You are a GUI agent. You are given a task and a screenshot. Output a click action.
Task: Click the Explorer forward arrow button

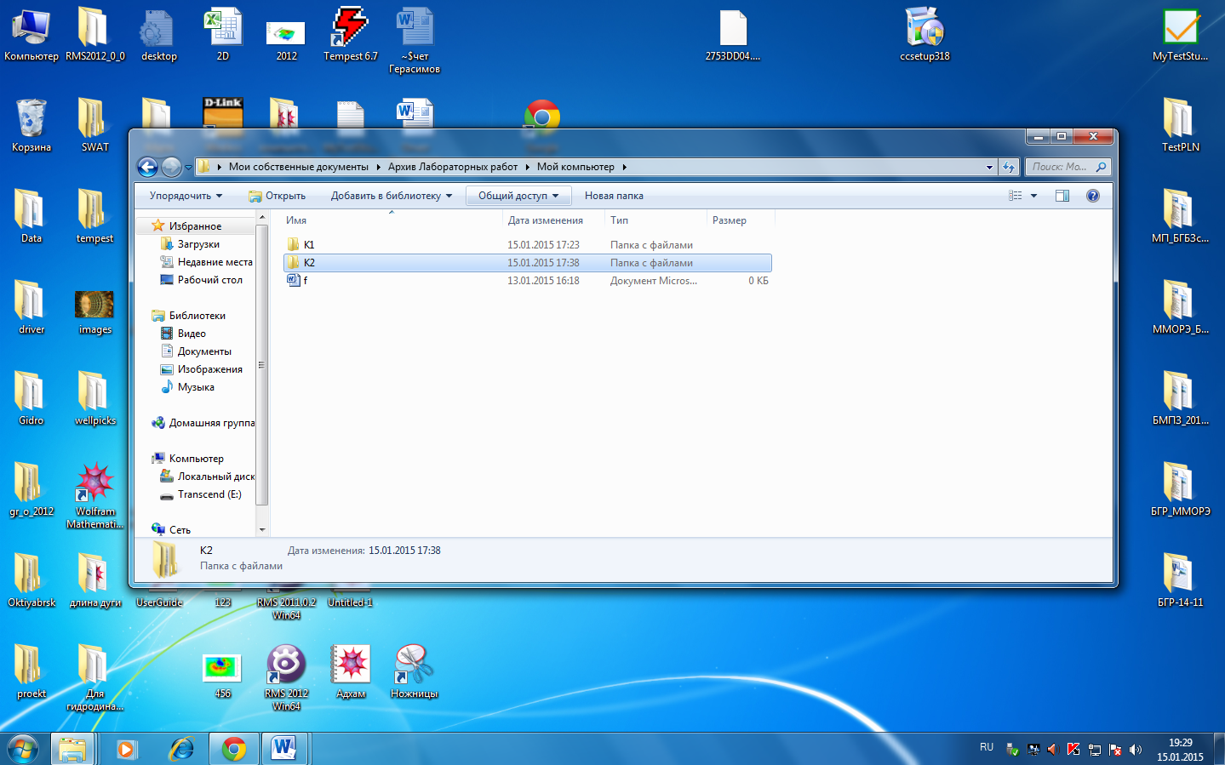pos(171,167)
